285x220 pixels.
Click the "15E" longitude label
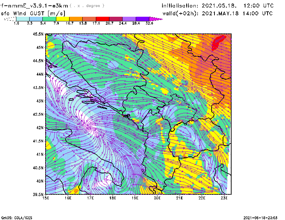pyautogui.click(x=46, y=198)
